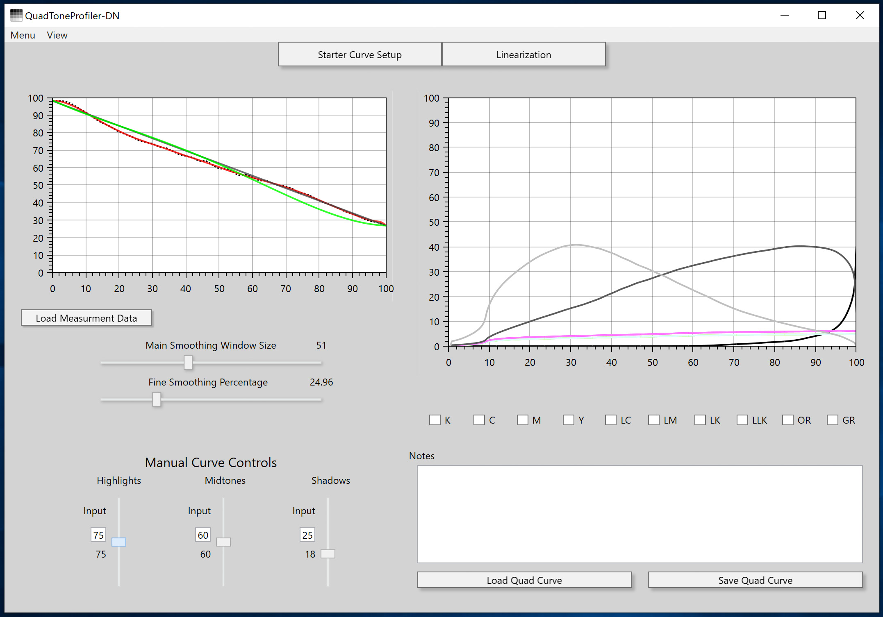883x617 pixels.
Task: Click inside the Notes text area
Action: [x=639, y=514]
